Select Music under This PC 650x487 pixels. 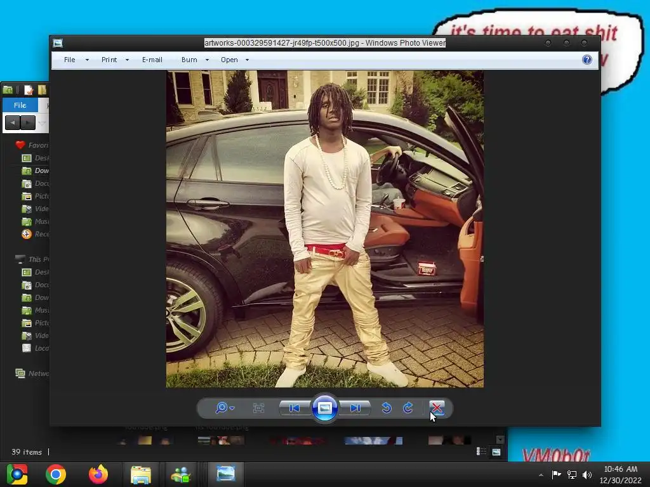[x=36, y=310]
